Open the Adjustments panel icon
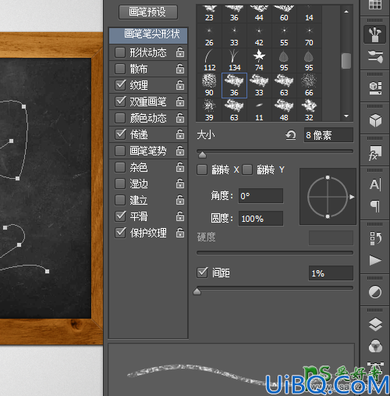390x396 pixels. (375, 292)
